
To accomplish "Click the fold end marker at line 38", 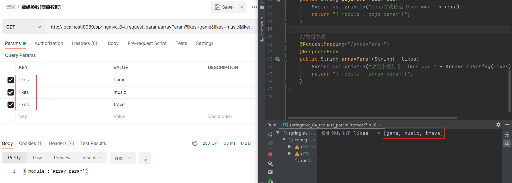I will (286, 21).
